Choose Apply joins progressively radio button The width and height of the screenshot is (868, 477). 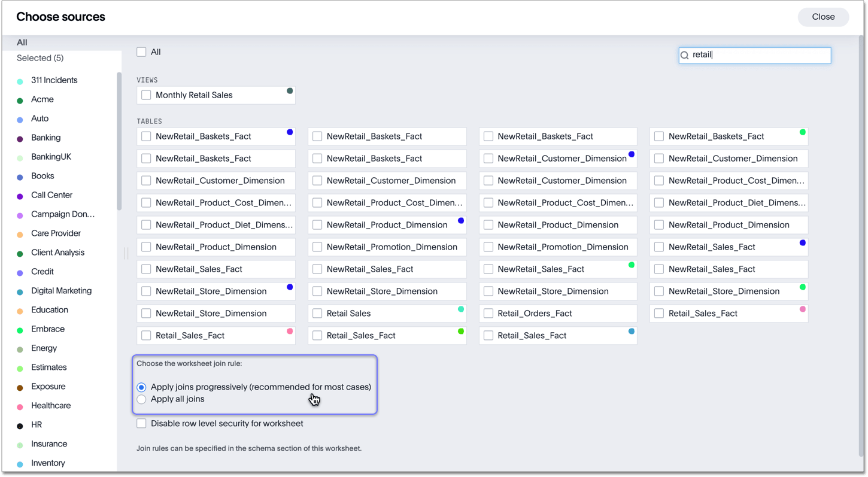(x=141, y=387)
